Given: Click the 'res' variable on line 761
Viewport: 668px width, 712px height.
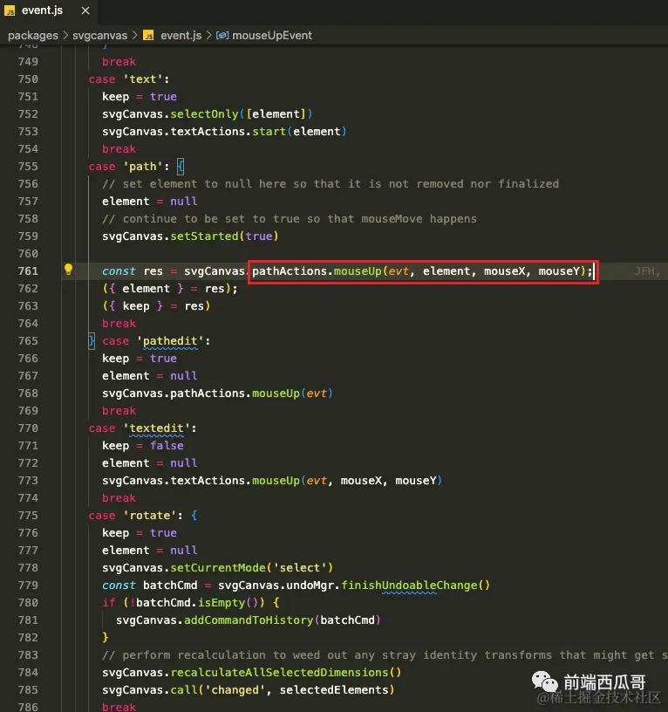Looking at the screenshot, I should tap(153, 271).
